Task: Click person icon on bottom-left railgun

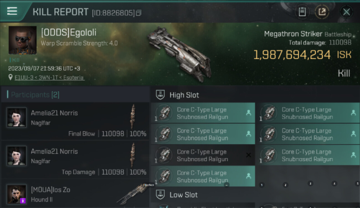Action: pyautogui.click(x=249, y=176)
